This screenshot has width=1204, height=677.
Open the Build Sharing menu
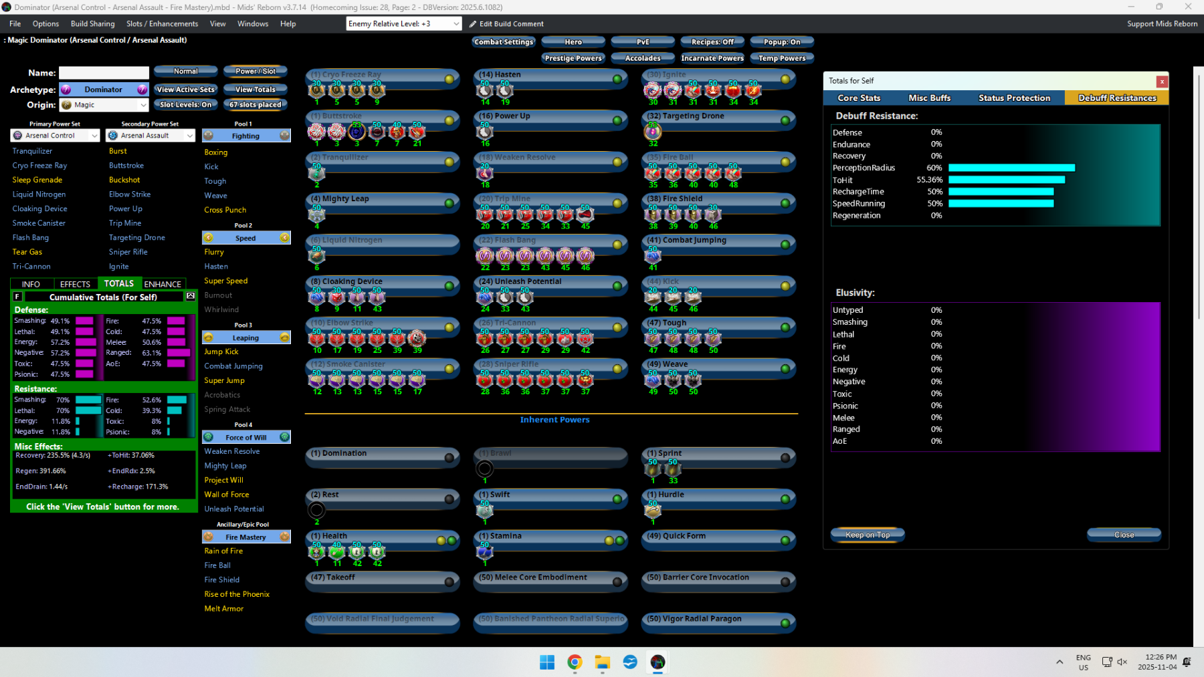coord(92,24)
